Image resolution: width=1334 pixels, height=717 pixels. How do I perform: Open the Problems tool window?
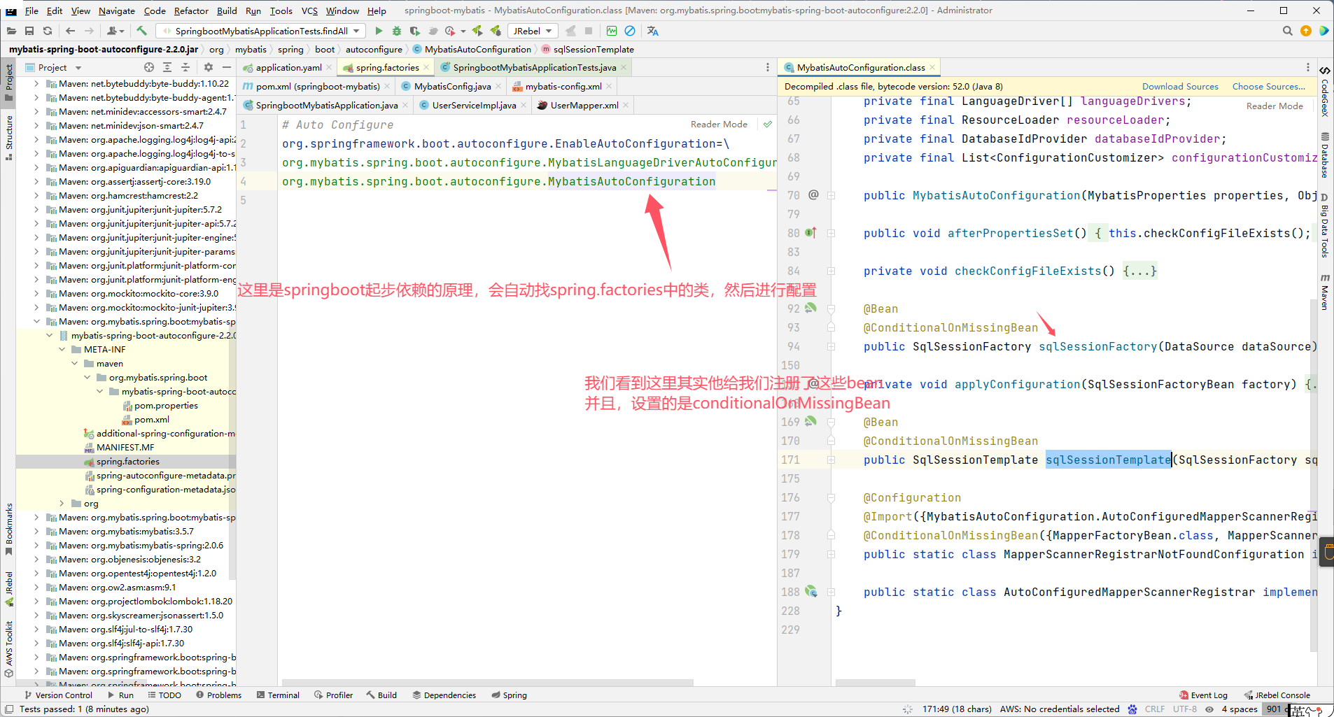pyautogui.click(x=218, y=695)
